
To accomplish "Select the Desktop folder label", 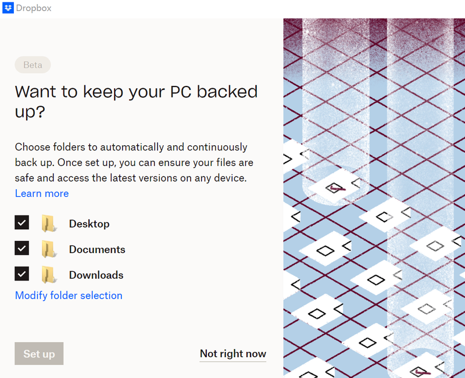I will 89,224.
